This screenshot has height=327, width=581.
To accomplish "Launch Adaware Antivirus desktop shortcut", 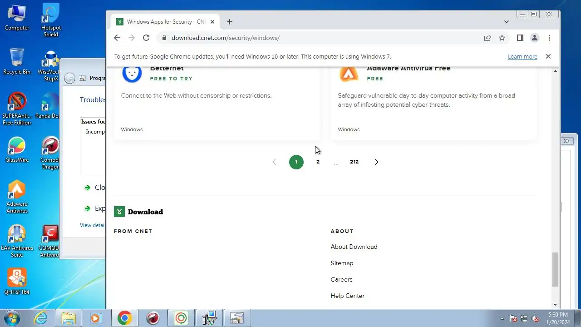I will coord(17,197).
